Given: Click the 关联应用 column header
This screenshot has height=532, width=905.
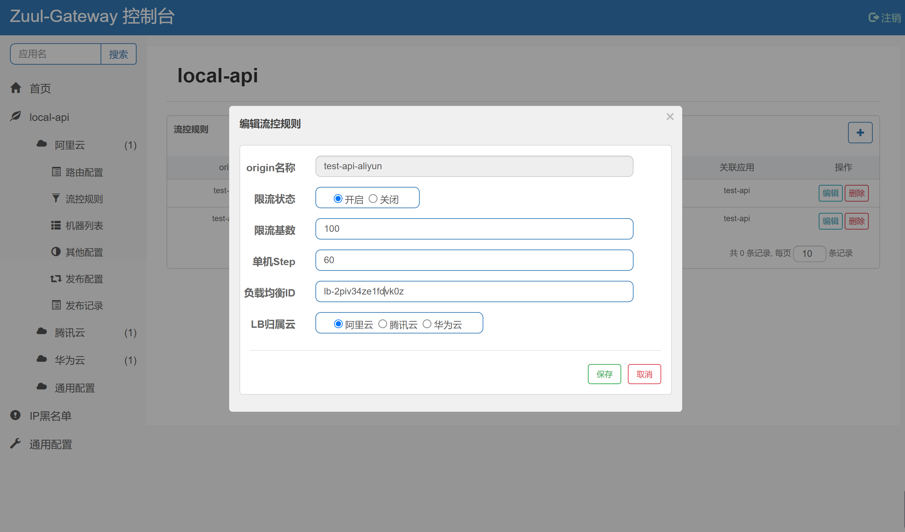Looking at the screenshot, I should click(736, 167).
